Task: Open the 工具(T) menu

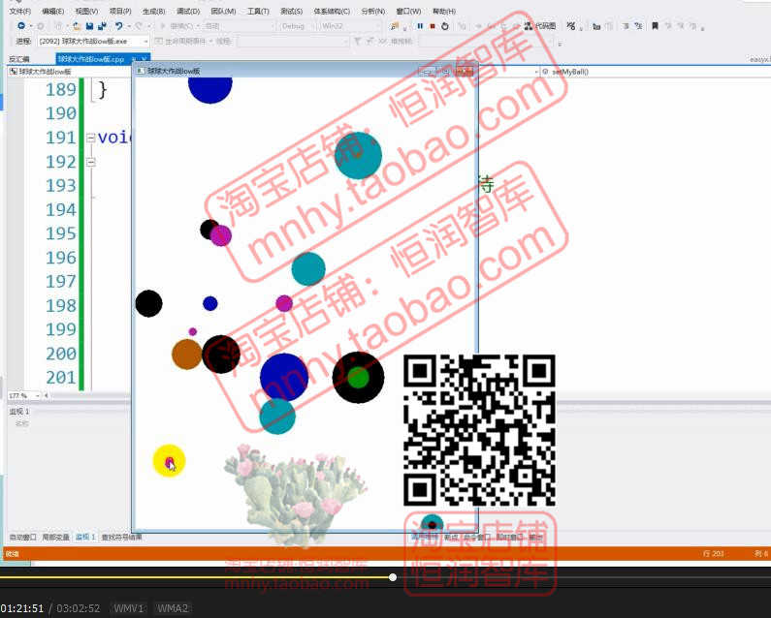Action: click(258, 11)
